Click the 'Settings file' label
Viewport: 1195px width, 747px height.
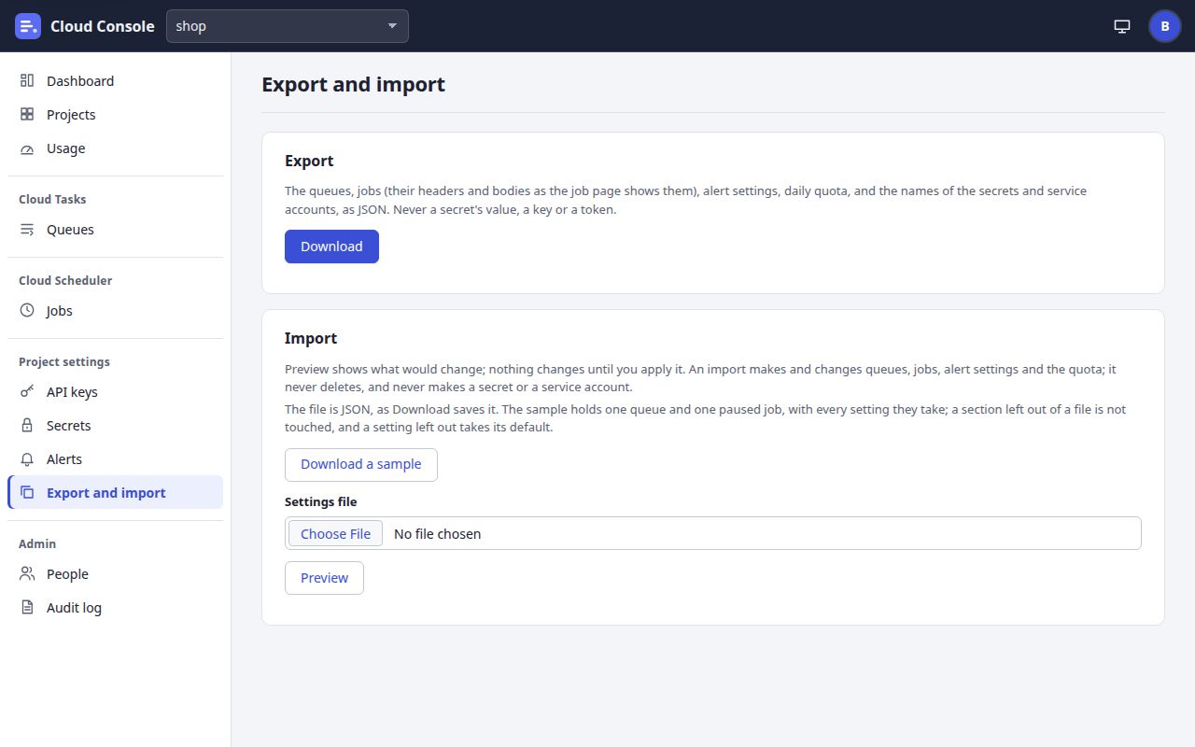click(320, 501)
